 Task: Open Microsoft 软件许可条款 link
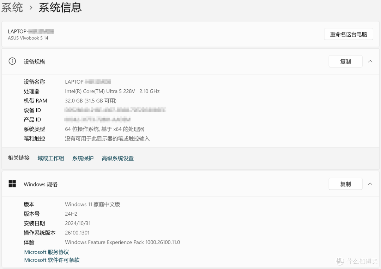52,260
